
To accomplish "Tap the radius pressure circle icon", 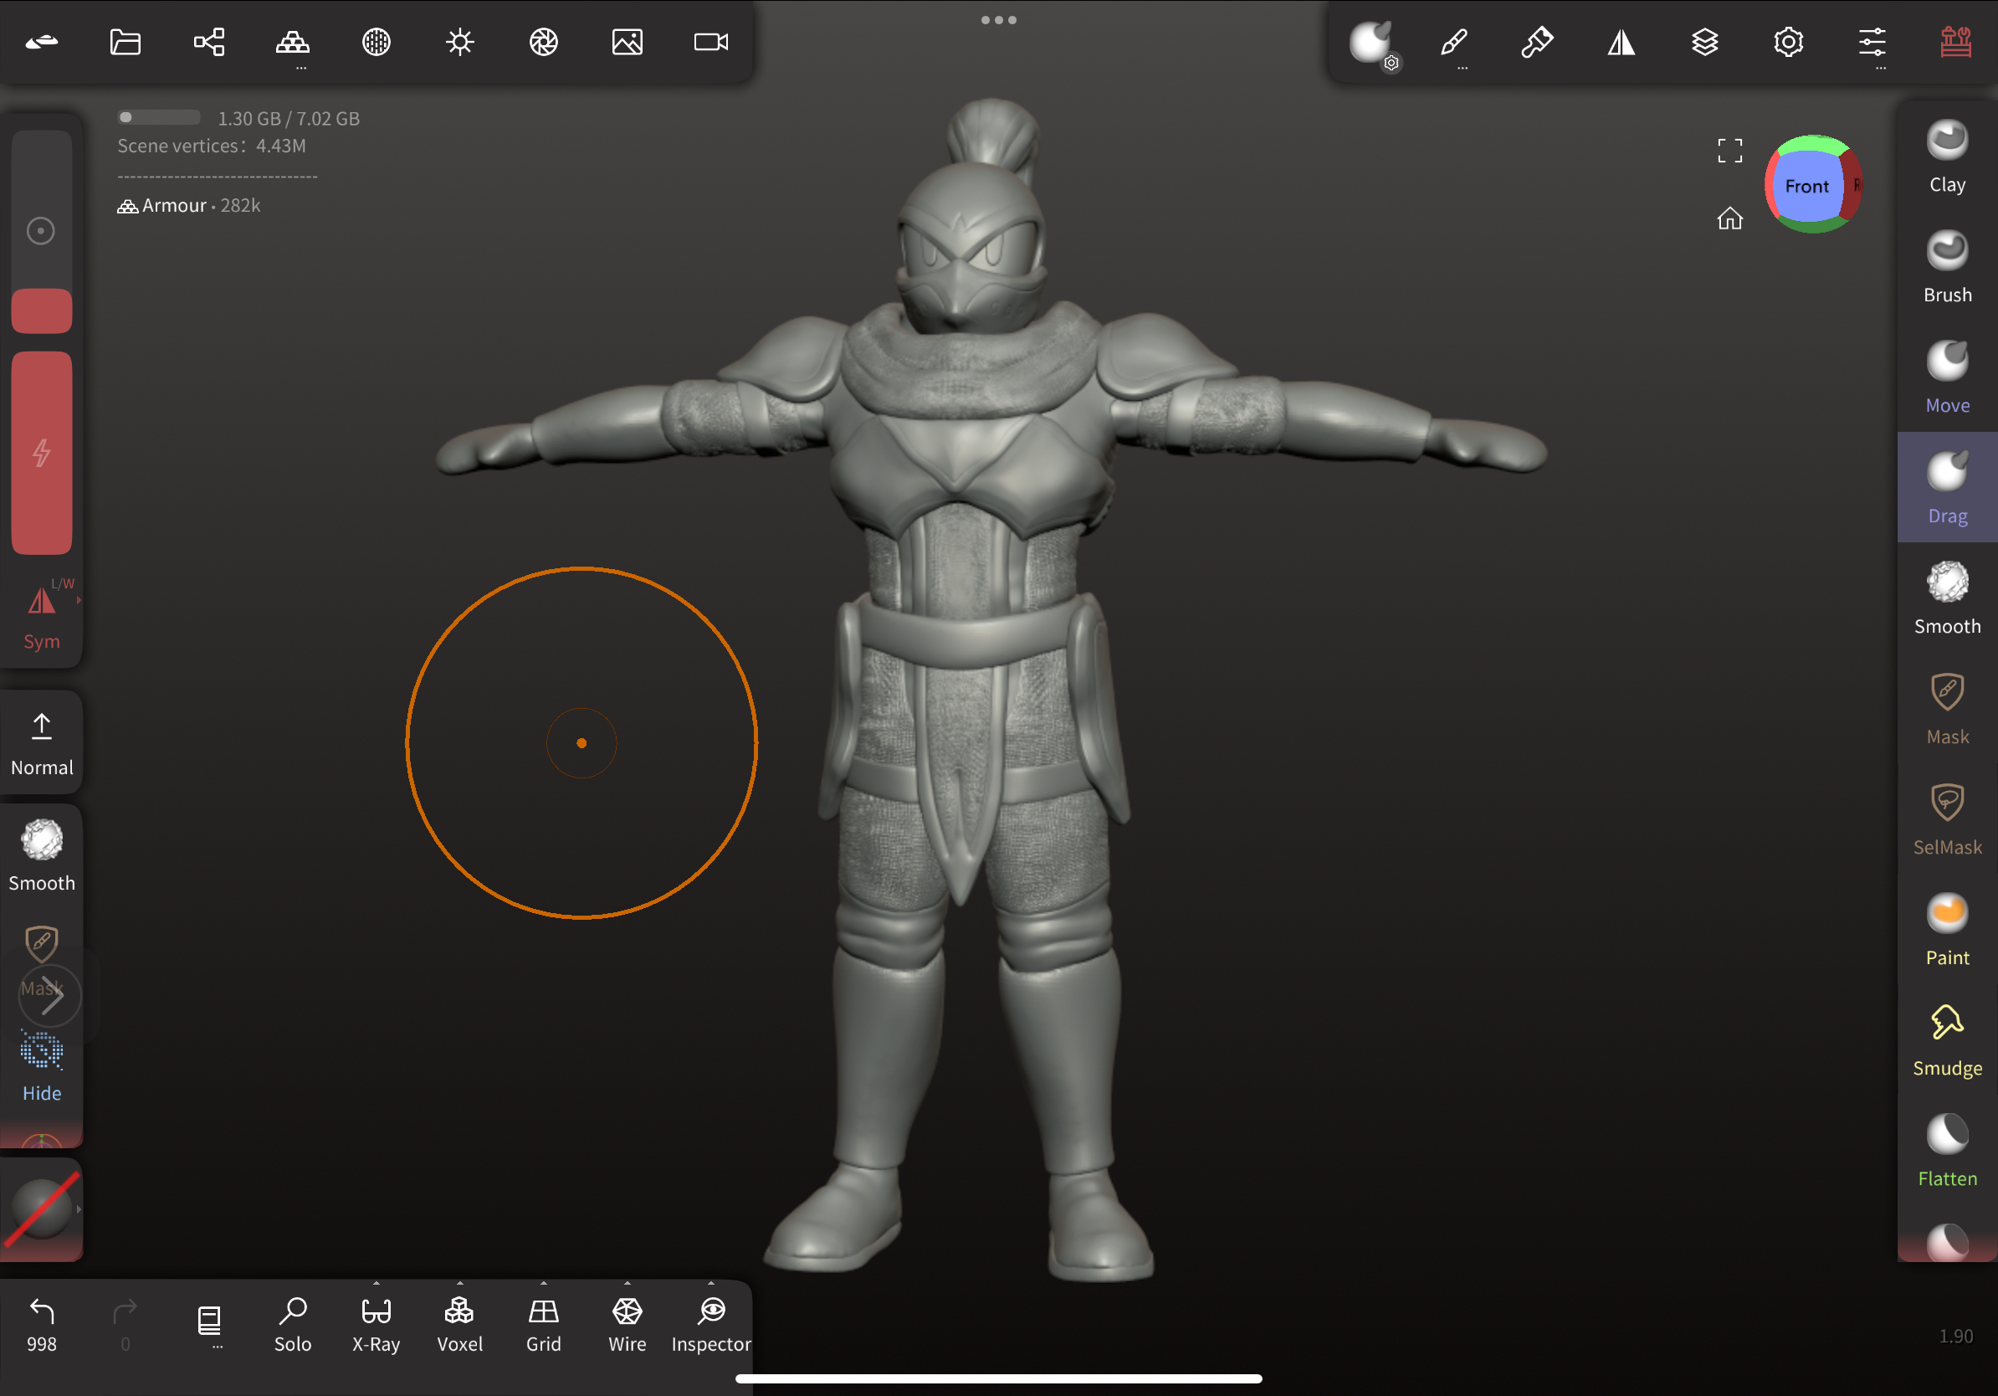I will click(41, 231).
